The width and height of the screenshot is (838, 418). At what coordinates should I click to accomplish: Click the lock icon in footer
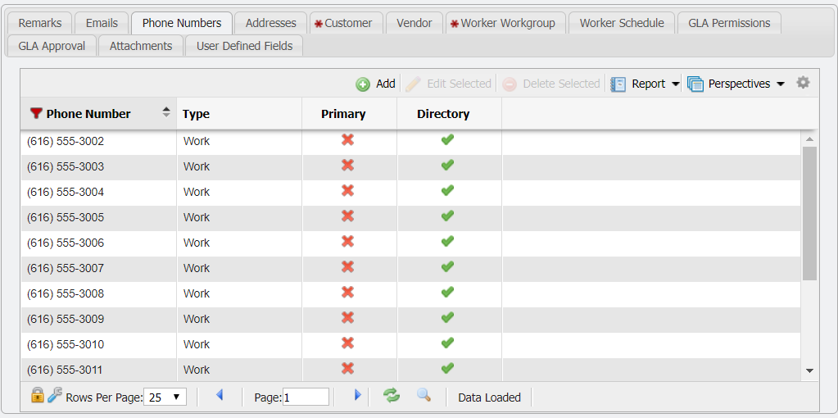tap(37, 396)
